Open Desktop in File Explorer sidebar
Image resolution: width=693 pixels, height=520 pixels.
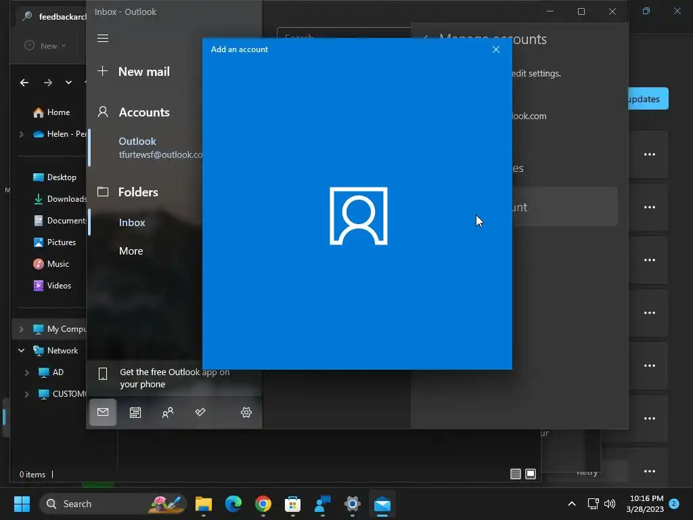[55, 177]
